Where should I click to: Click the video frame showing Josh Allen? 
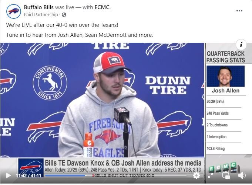[x=102, y=100]
